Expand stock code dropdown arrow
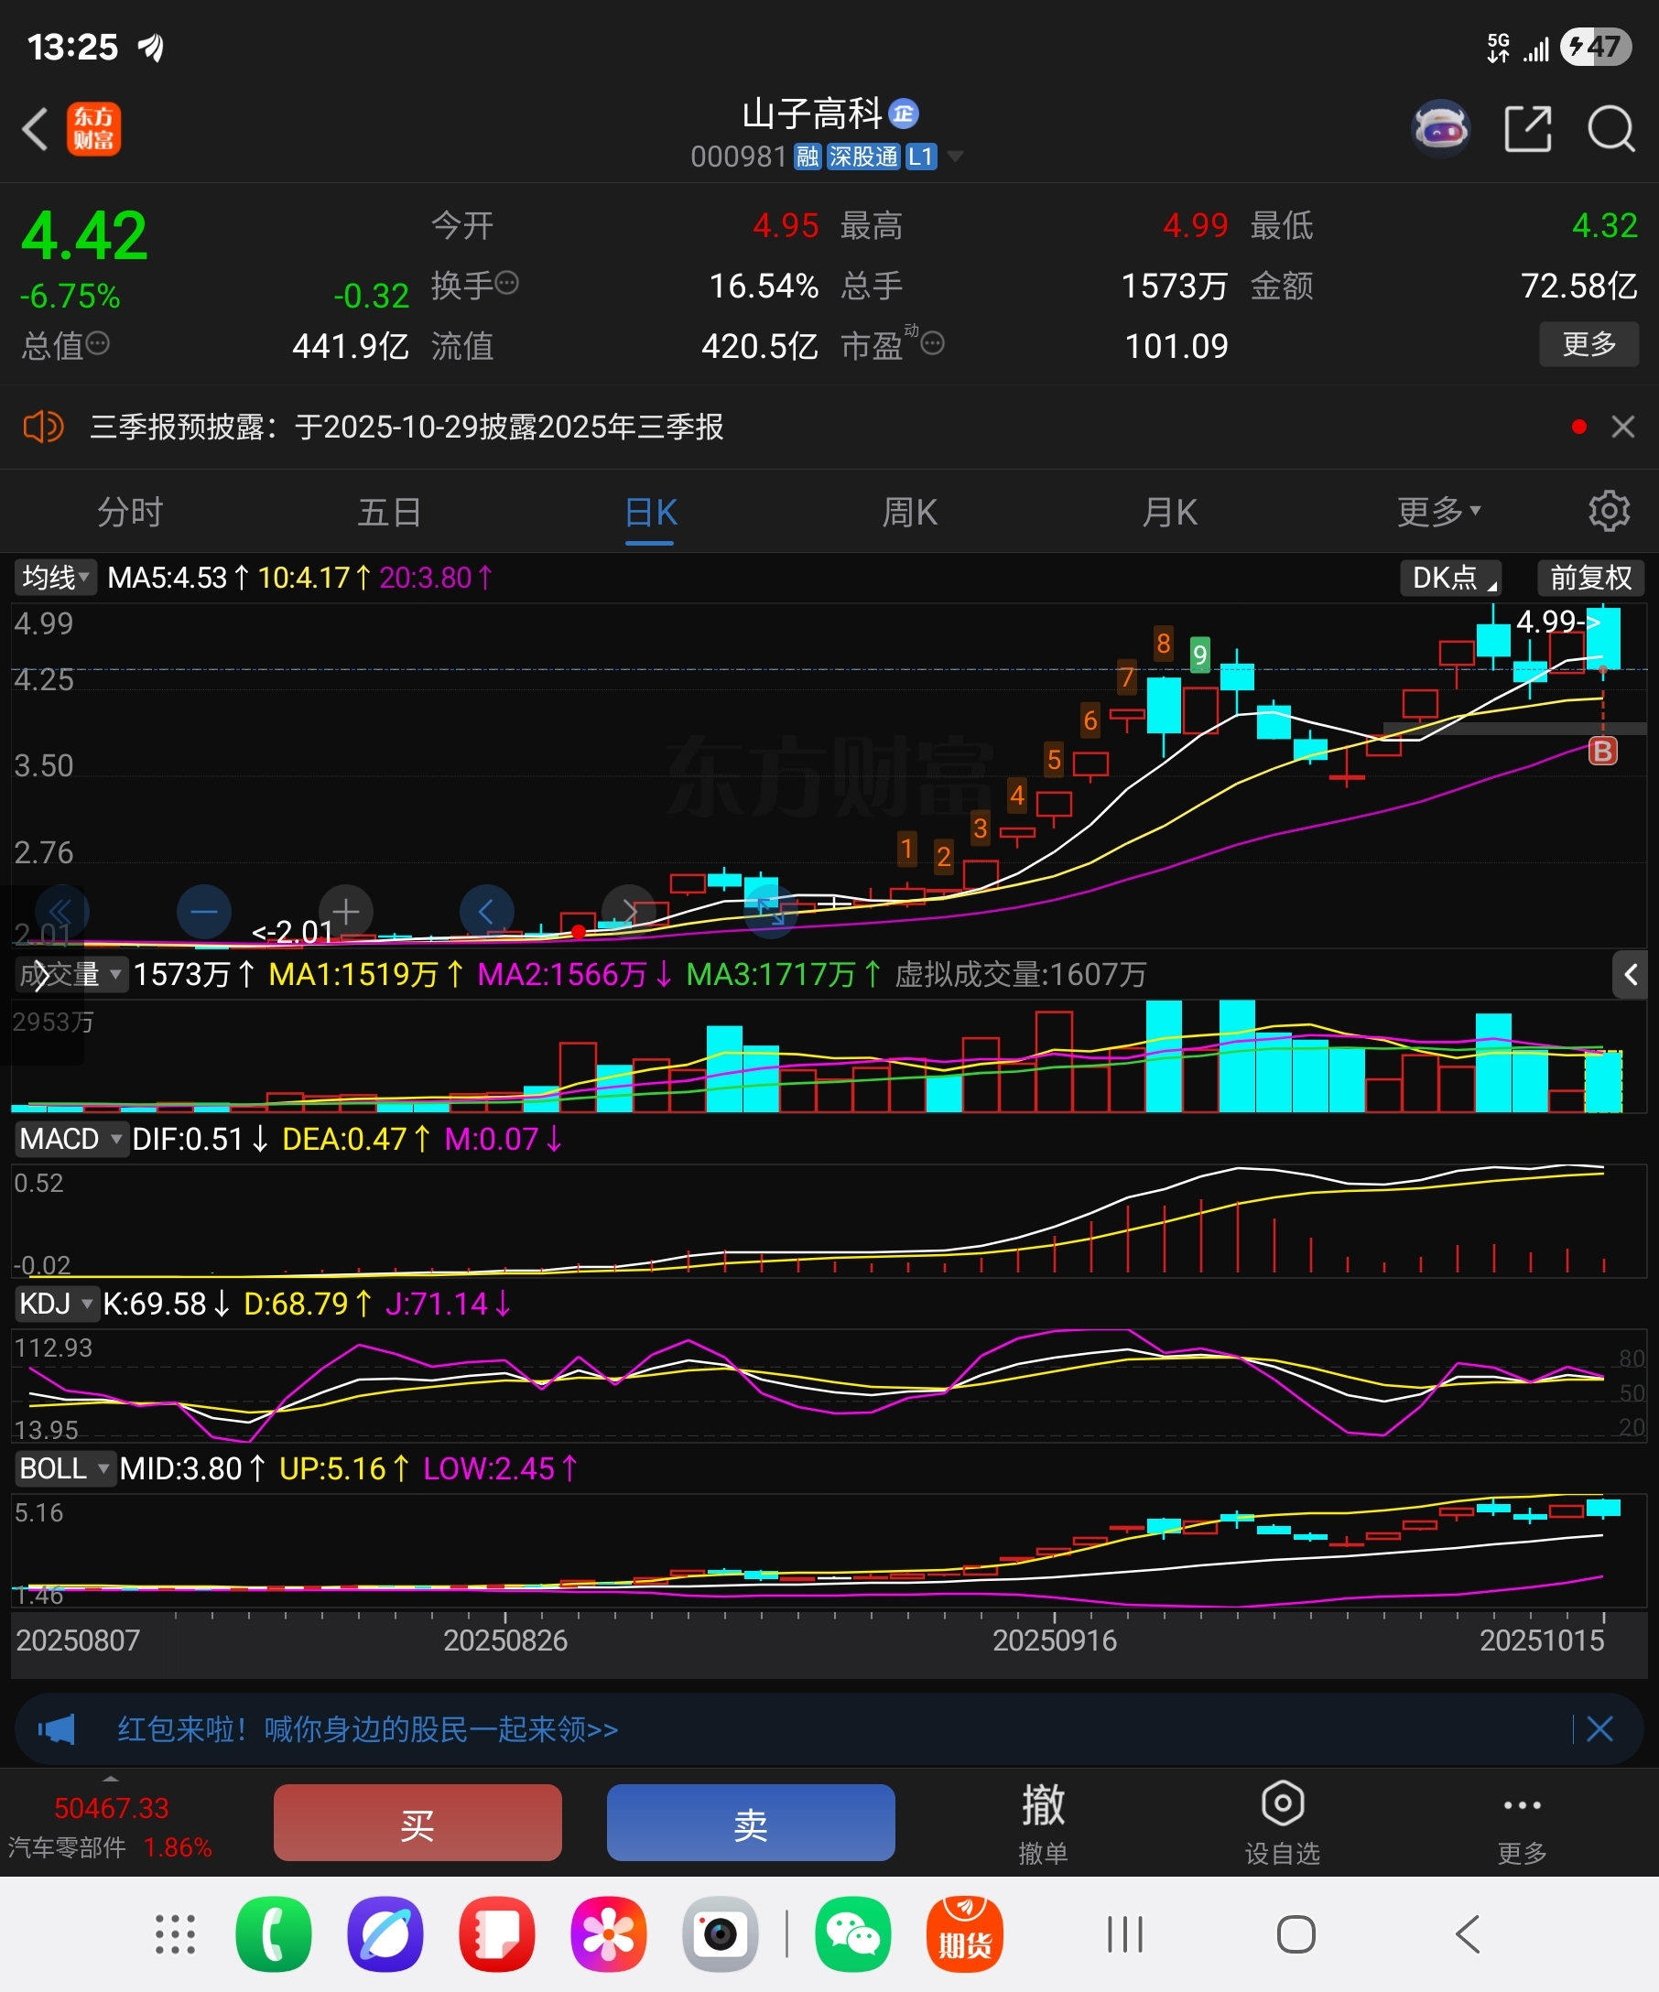Image resolution: width=1659 pixels, height=1992 pixels. [955, 157]
